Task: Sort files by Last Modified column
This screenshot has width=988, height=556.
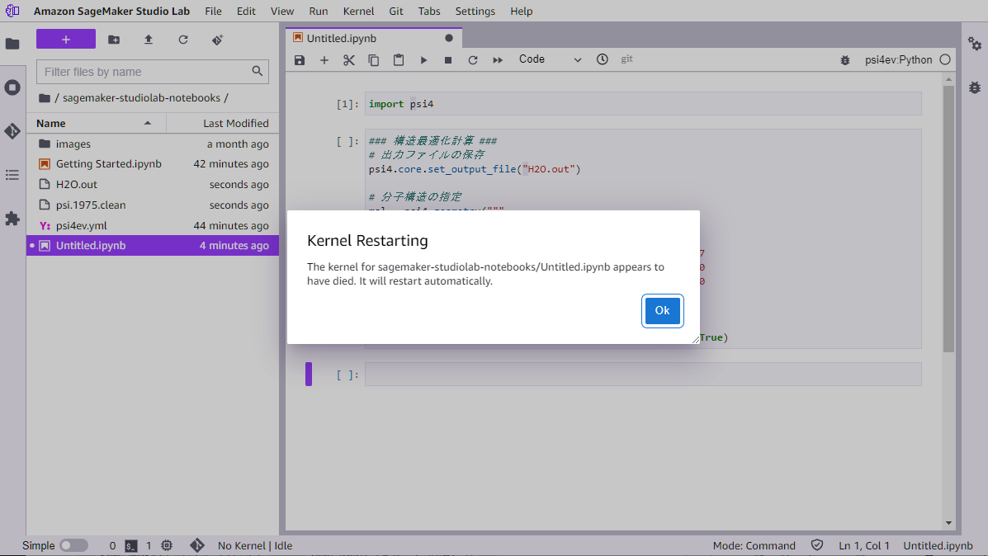Action: pos(222,124)
